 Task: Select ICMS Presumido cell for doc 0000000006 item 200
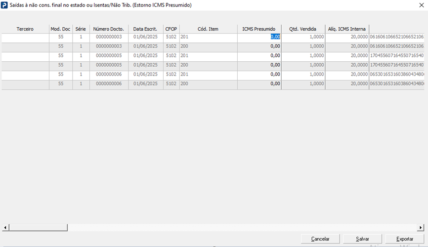pos(259,84)
